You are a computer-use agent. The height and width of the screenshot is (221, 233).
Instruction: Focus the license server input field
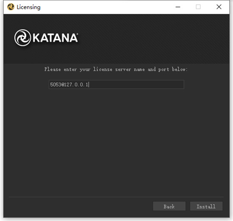point(116,84)
